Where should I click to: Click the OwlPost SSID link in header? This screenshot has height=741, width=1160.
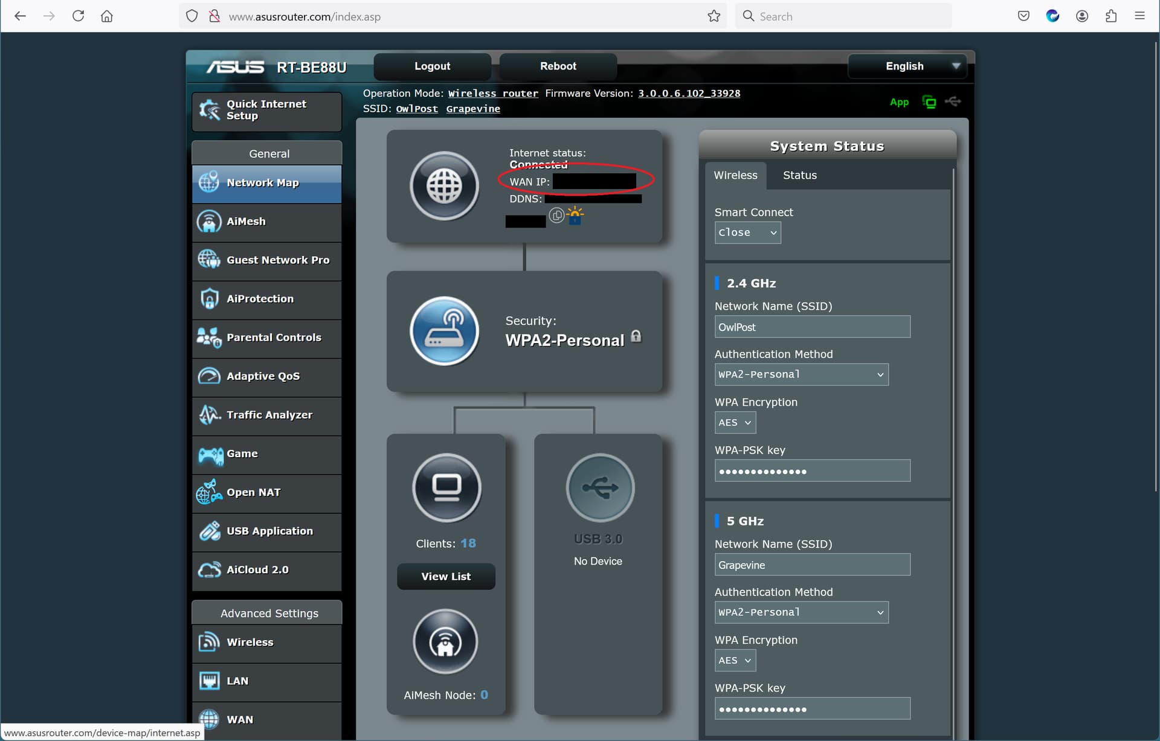[x=417, y=109]
